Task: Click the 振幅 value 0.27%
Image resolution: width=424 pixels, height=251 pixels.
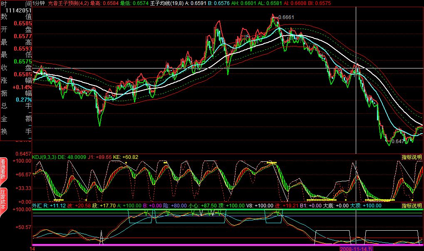Action: tap(24, 100)
